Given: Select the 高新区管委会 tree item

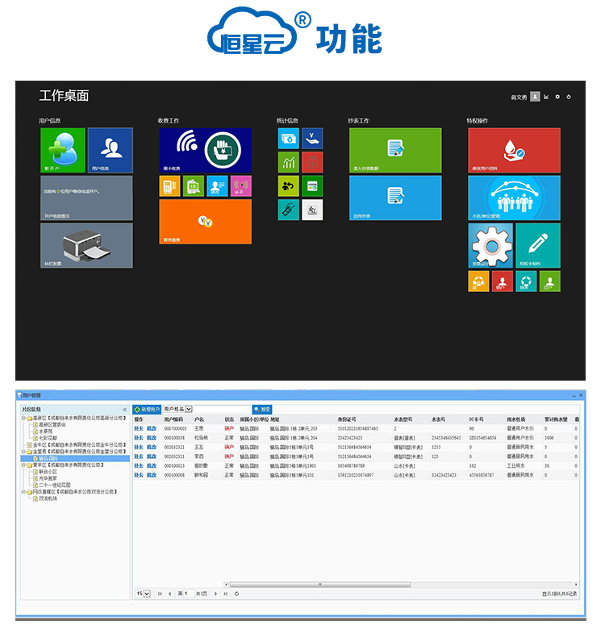Looking at the screenshot, I should (x=52, y=424).
